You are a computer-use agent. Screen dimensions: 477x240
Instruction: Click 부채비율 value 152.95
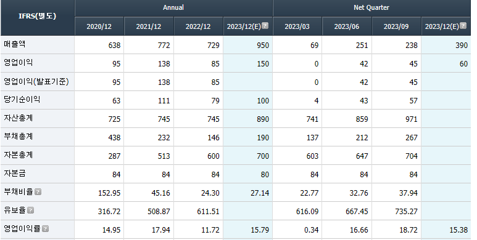[109, 193]
